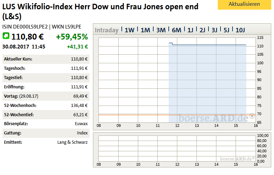Open the 3J chart view
This screenshot has height=175, width=274.
pos(215,30)
